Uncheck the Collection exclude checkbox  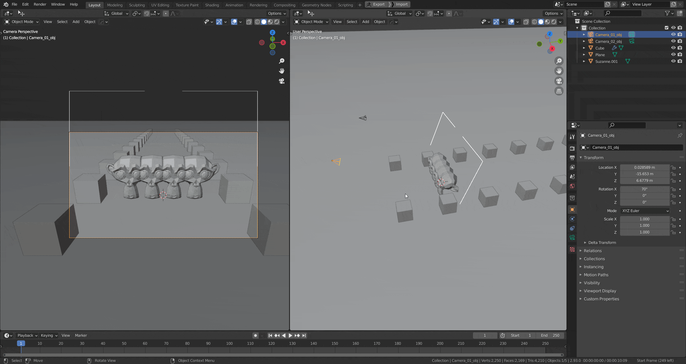point(666,28)
